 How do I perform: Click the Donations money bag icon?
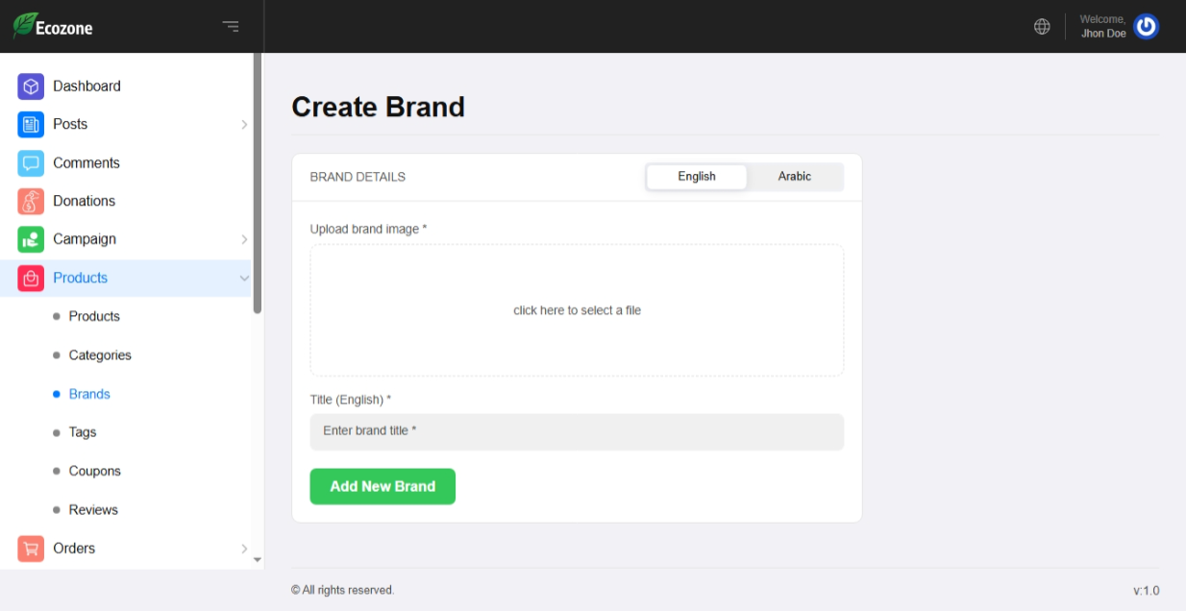point(31,202)
